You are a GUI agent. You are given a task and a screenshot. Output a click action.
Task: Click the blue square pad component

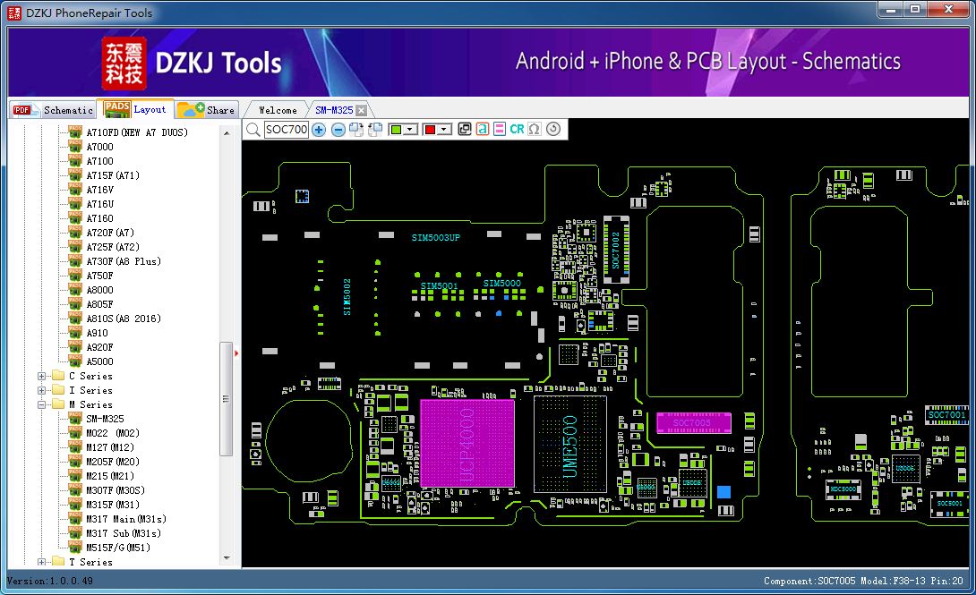(x=723, y=492)
